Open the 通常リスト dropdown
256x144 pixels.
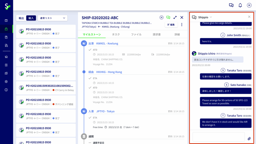[x=52, y=18]
